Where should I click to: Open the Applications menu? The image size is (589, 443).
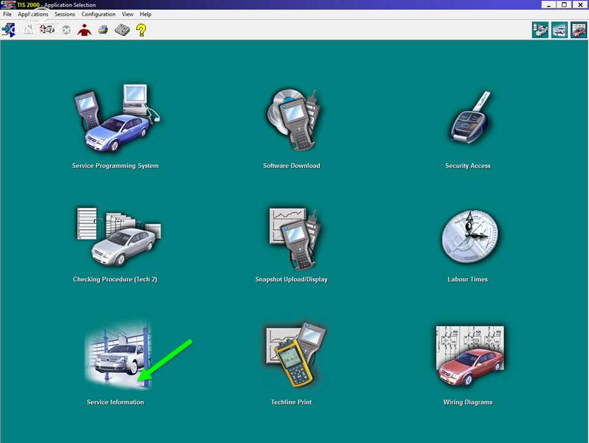[33, 14]
